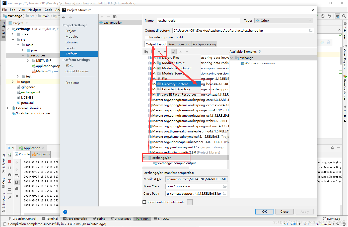Open Terminal tool window
The width and height of the screenshot is (348, 227).
[50, 219]
